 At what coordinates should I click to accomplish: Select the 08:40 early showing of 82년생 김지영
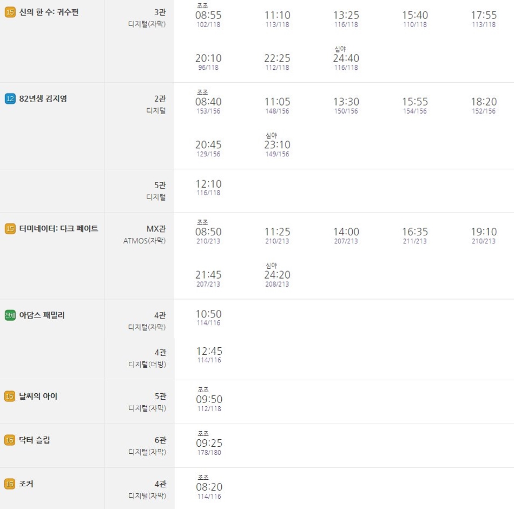tap(208, 102)
